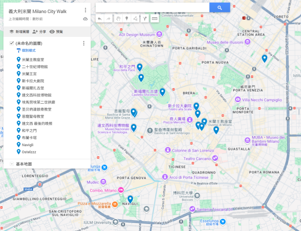
Task: Uncheck the untitled layer checkbox
Action: click(12, 44)
